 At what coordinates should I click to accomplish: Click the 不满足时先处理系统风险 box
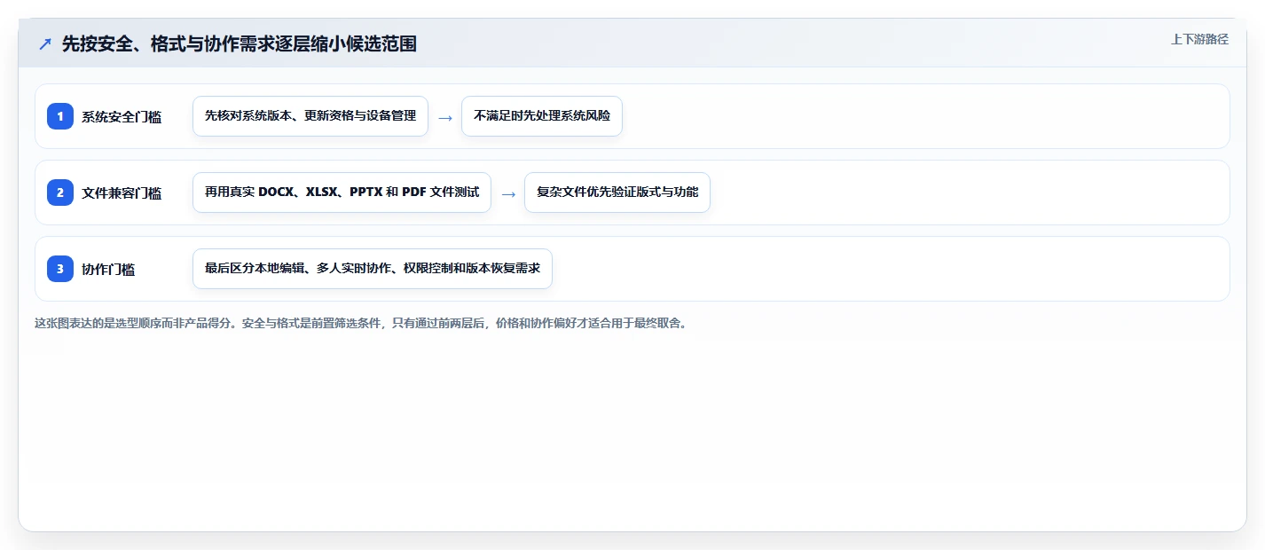[x=542, y=116]
